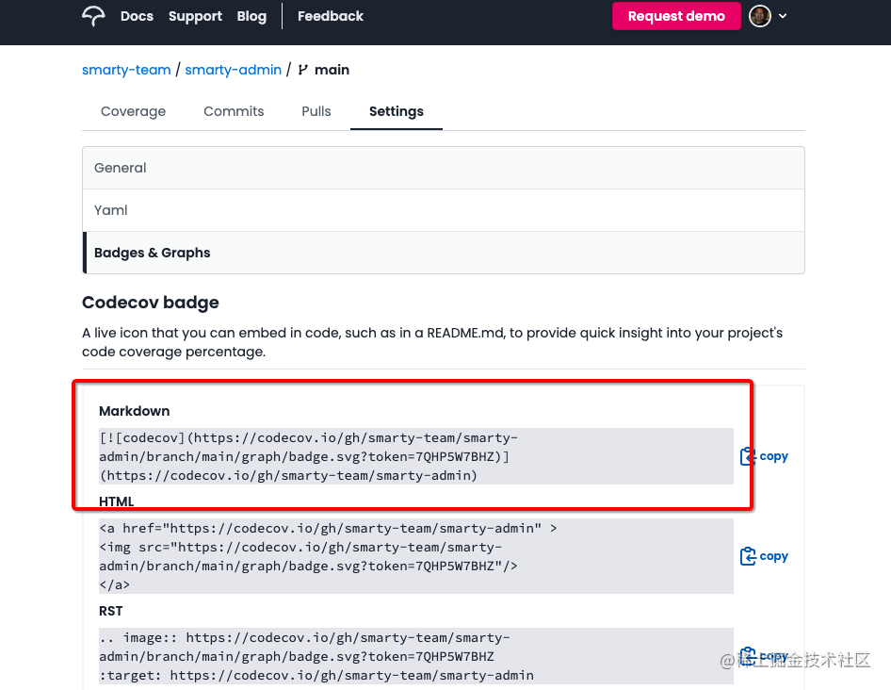The width and height of the screenshot is (891, 690).
Task: Copy the Markdown badge snippet
Action: click(764, 456)
